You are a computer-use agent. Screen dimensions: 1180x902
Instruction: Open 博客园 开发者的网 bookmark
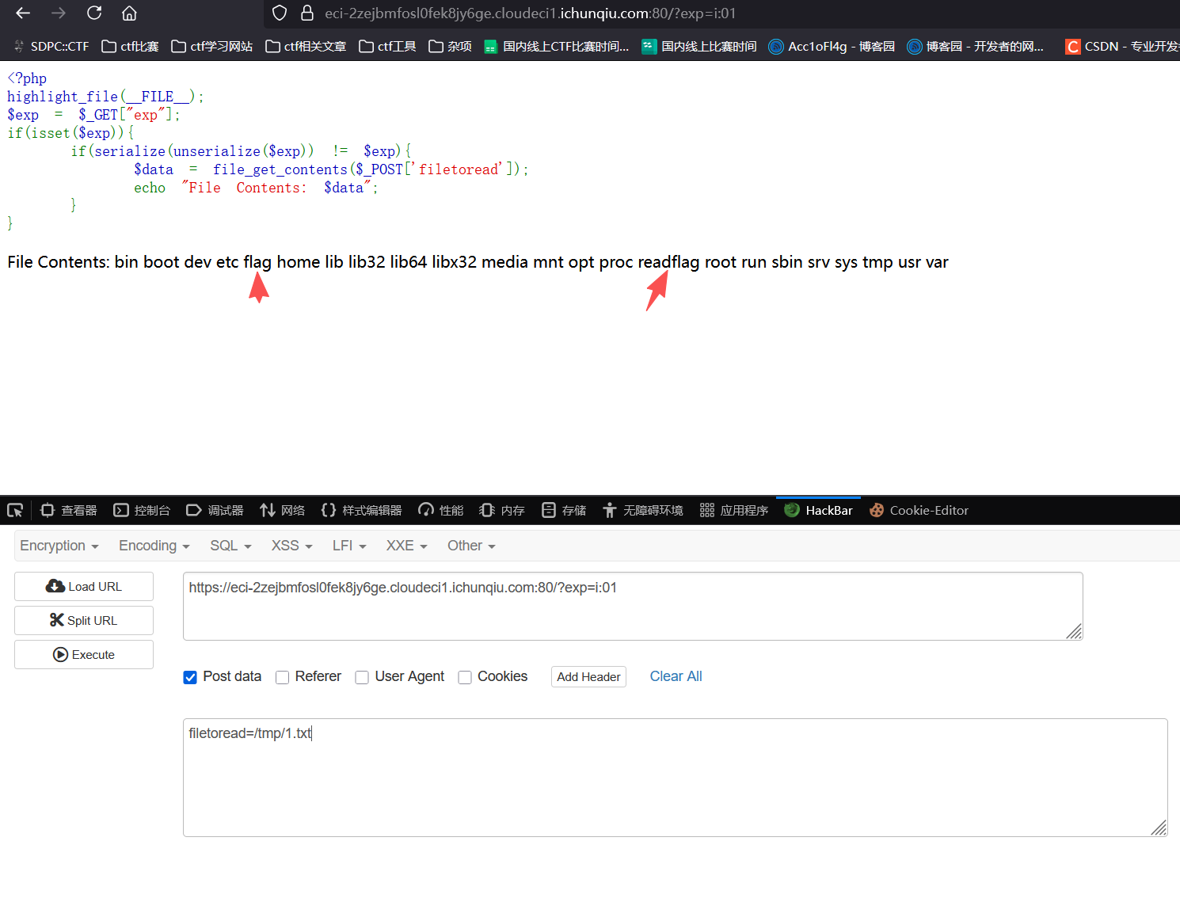pos(975,47)
